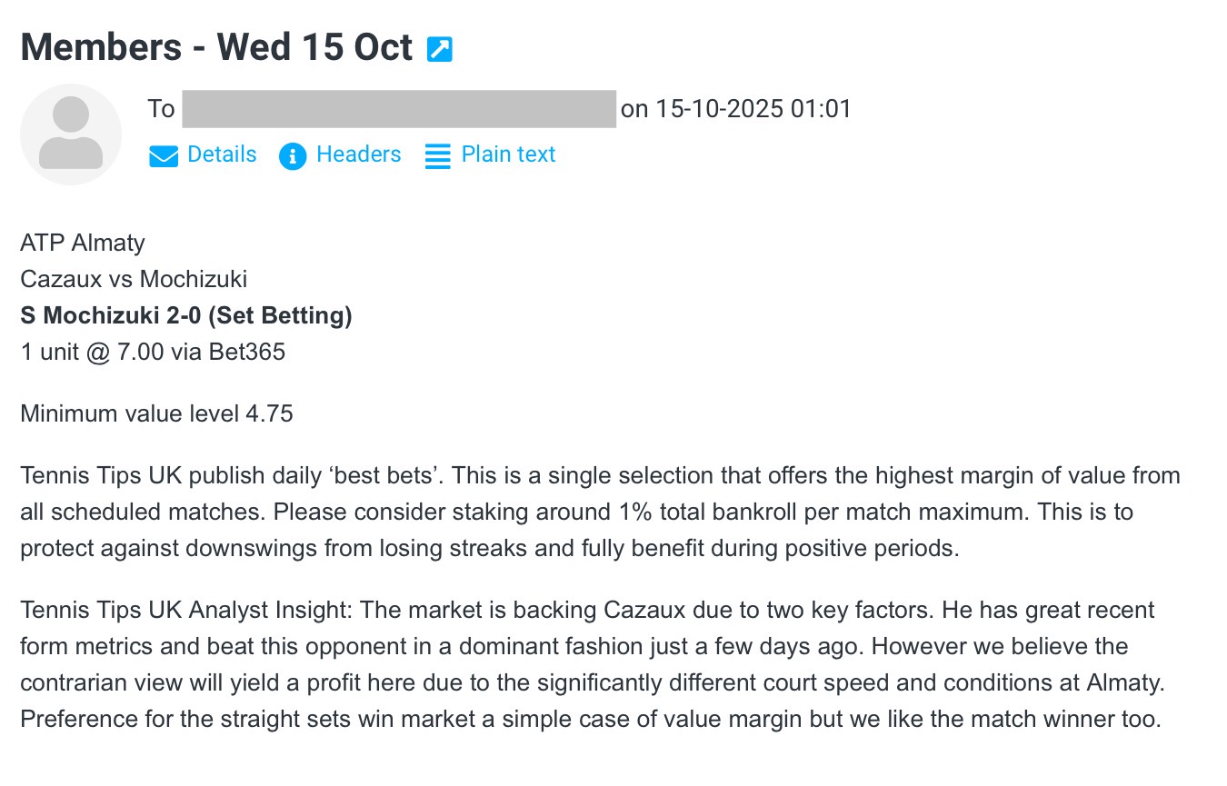Show the message Details
Screen dimensions: 1227x786
[x=222, y=154]
